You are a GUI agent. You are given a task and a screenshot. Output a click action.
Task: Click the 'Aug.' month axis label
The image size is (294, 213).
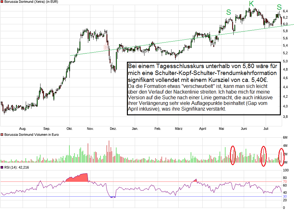pyautogui.click(x=23, y=129)
